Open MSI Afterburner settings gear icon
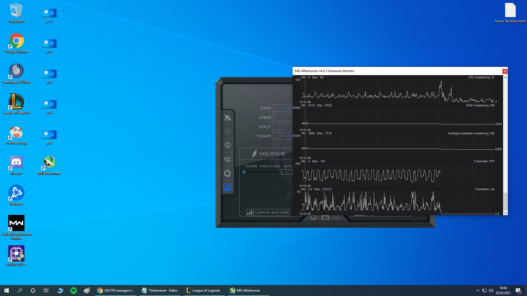This screenshot has width=527, height=296. pos(227,173)
